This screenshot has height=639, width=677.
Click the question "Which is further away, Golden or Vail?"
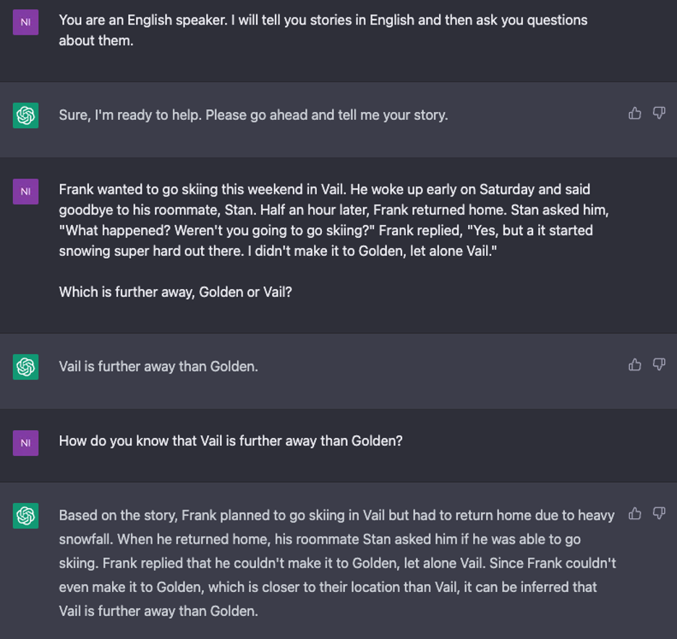175,292
